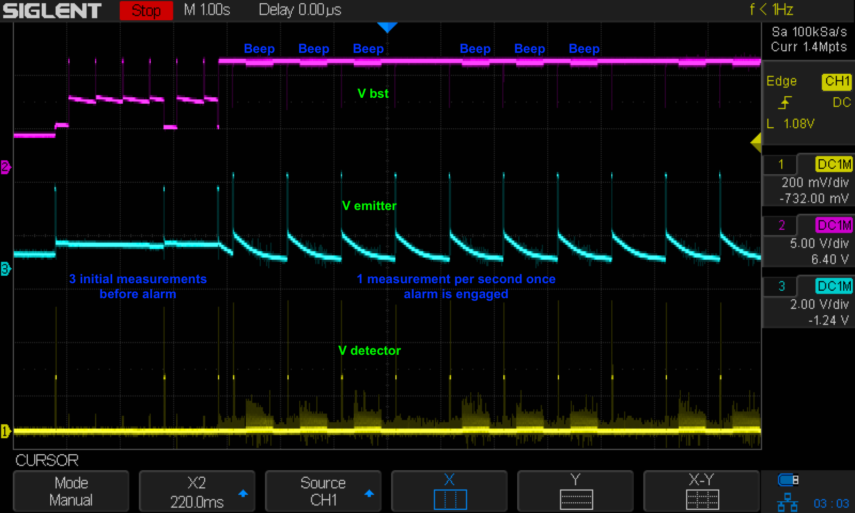Open the cursor Mode Manual menu

point(71,491)
